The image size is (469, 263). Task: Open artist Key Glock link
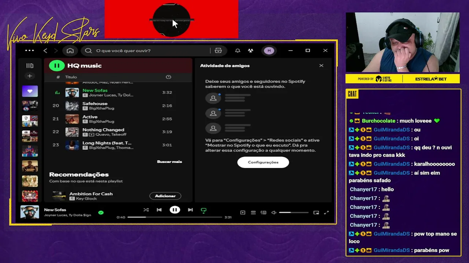(x=86, y=198)
